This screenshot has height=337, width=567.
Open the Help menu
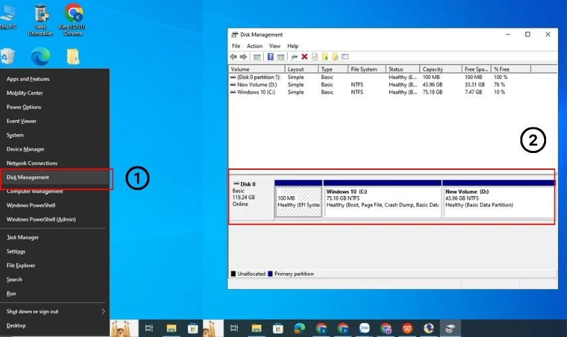pos(292,46)
